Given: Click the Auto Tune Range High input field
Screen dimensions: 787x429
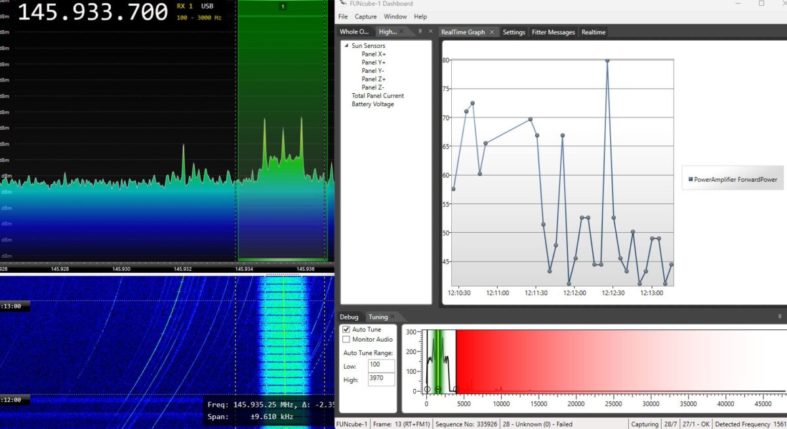Looking at the screenshot, I should coord(381,379).
